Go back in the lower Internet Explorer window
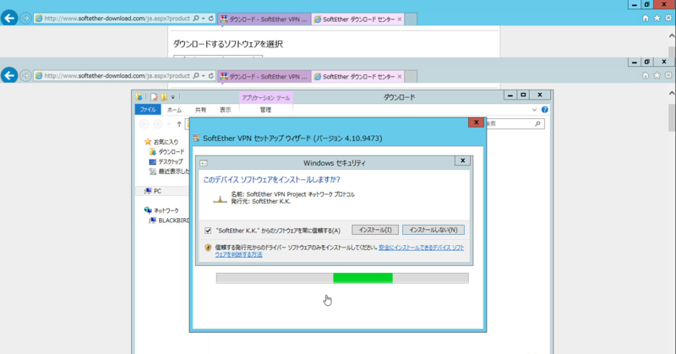Viewport: 676px width, 354px height. (x=9, y=75)
